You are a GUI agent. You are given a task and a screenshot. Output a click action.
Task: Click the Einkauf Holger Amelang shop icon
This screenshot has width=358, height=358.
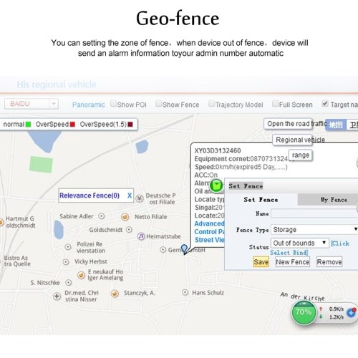click(x=81, y=275)
